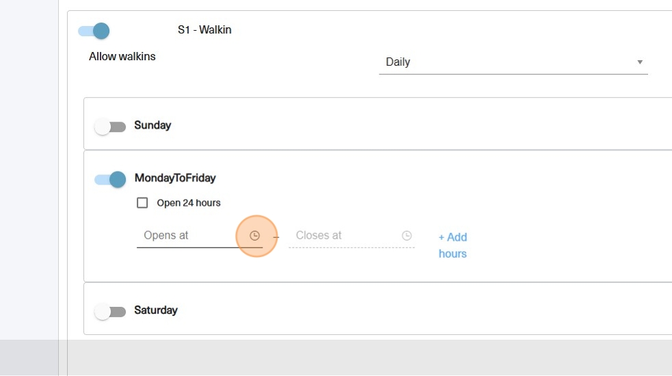Click the Open 24 hours label text
This screenshot has height=376, width=672.
pos(189,203)
